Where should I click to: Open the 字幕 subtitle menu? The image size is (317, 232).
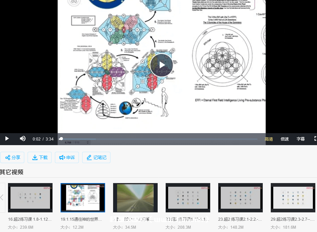301,139
